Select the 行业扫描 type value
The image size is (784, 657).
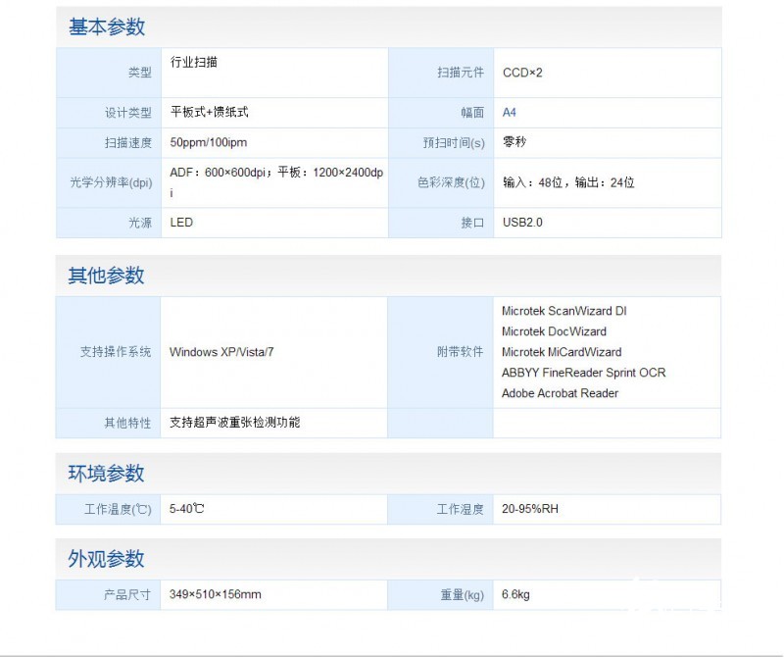coord(194,62)
